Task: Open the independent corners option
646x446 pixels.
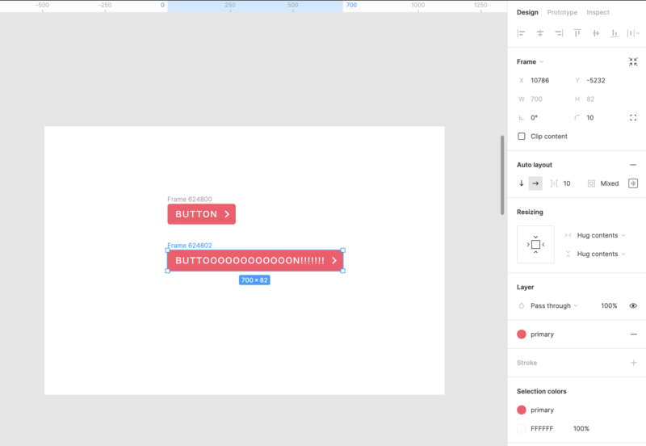Action: (x=633, y=117)
